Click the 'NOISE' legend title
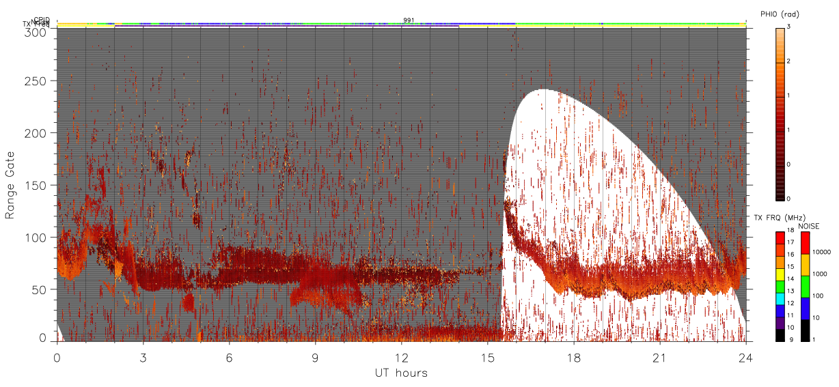The image size is (839, 387). [x=809, y=226]
